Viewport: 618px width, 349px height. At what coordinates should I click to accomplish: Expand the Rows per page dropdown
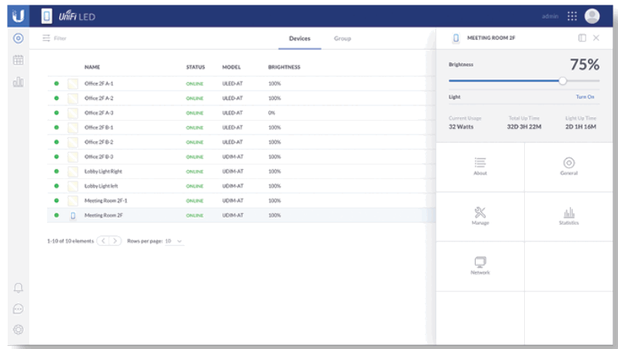[174, 241]
